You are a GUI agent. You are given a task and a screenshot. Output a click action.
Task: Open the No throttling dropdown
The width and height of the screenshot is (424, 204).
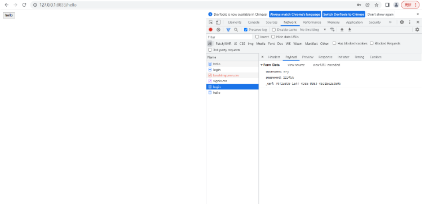pyautogui.click(x=313, y=30)
